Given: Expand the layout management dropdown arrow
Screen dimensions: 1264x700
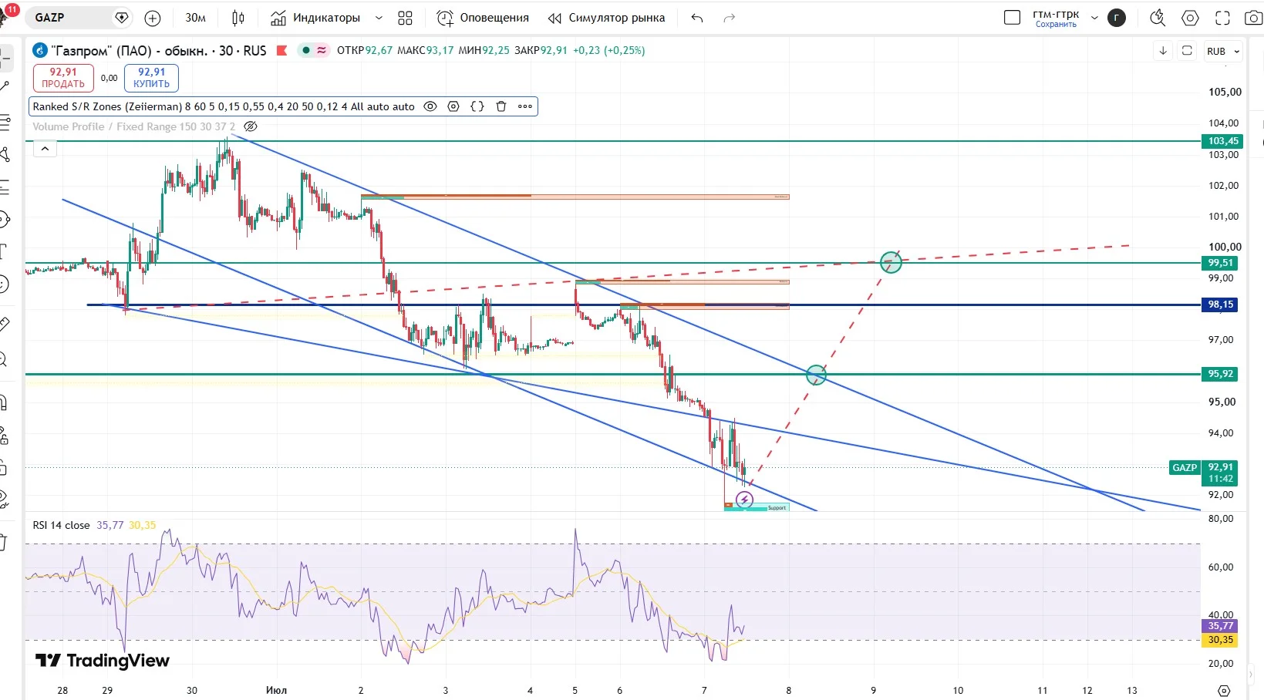Looking at the screenshot, I should [x=1094, y=18].
